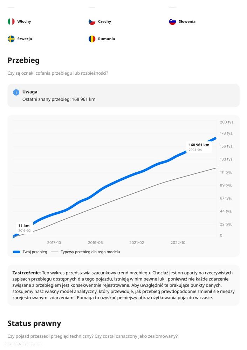Click the Szwecja country label
This screenshot has height=350, width=247.
25,39
